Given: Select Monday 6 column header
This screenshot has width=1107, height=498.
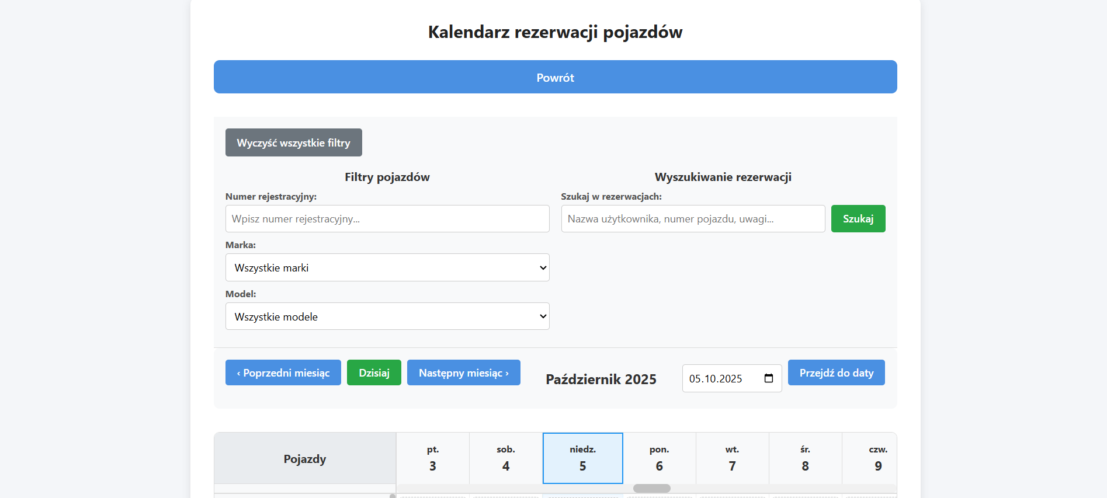Looking at the screenshot, I should [659, 458].
